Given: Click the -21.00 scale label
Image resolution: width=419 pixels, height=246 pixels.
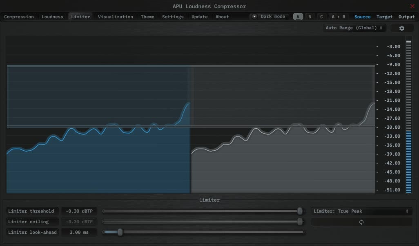Looking at the screenshot, I should coord(393,100).
